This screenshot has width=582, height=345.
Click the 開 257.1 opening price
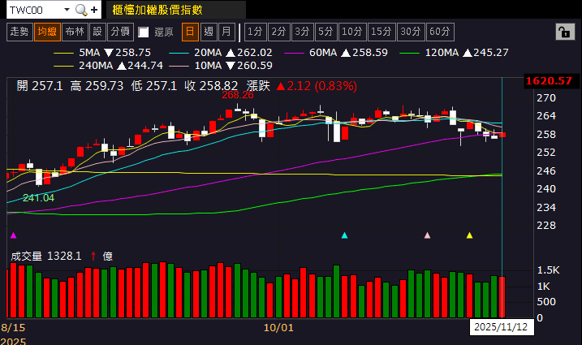coord(40,86)
